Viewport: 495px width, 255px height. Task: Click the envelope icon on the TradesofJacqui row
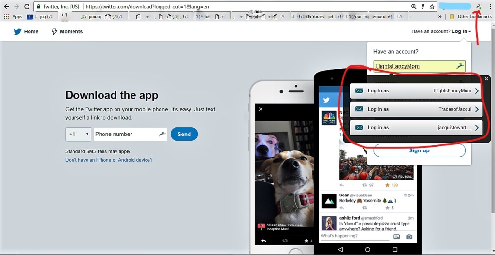tap(359, 109)
